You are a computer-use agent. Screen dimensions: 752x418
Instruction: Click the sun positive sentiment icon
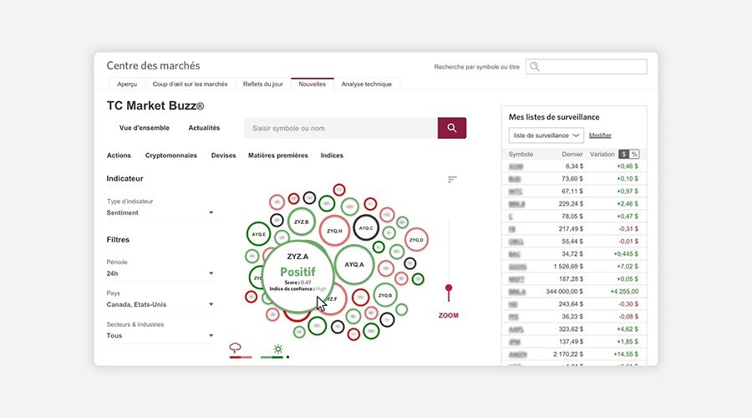coord(277,349)
